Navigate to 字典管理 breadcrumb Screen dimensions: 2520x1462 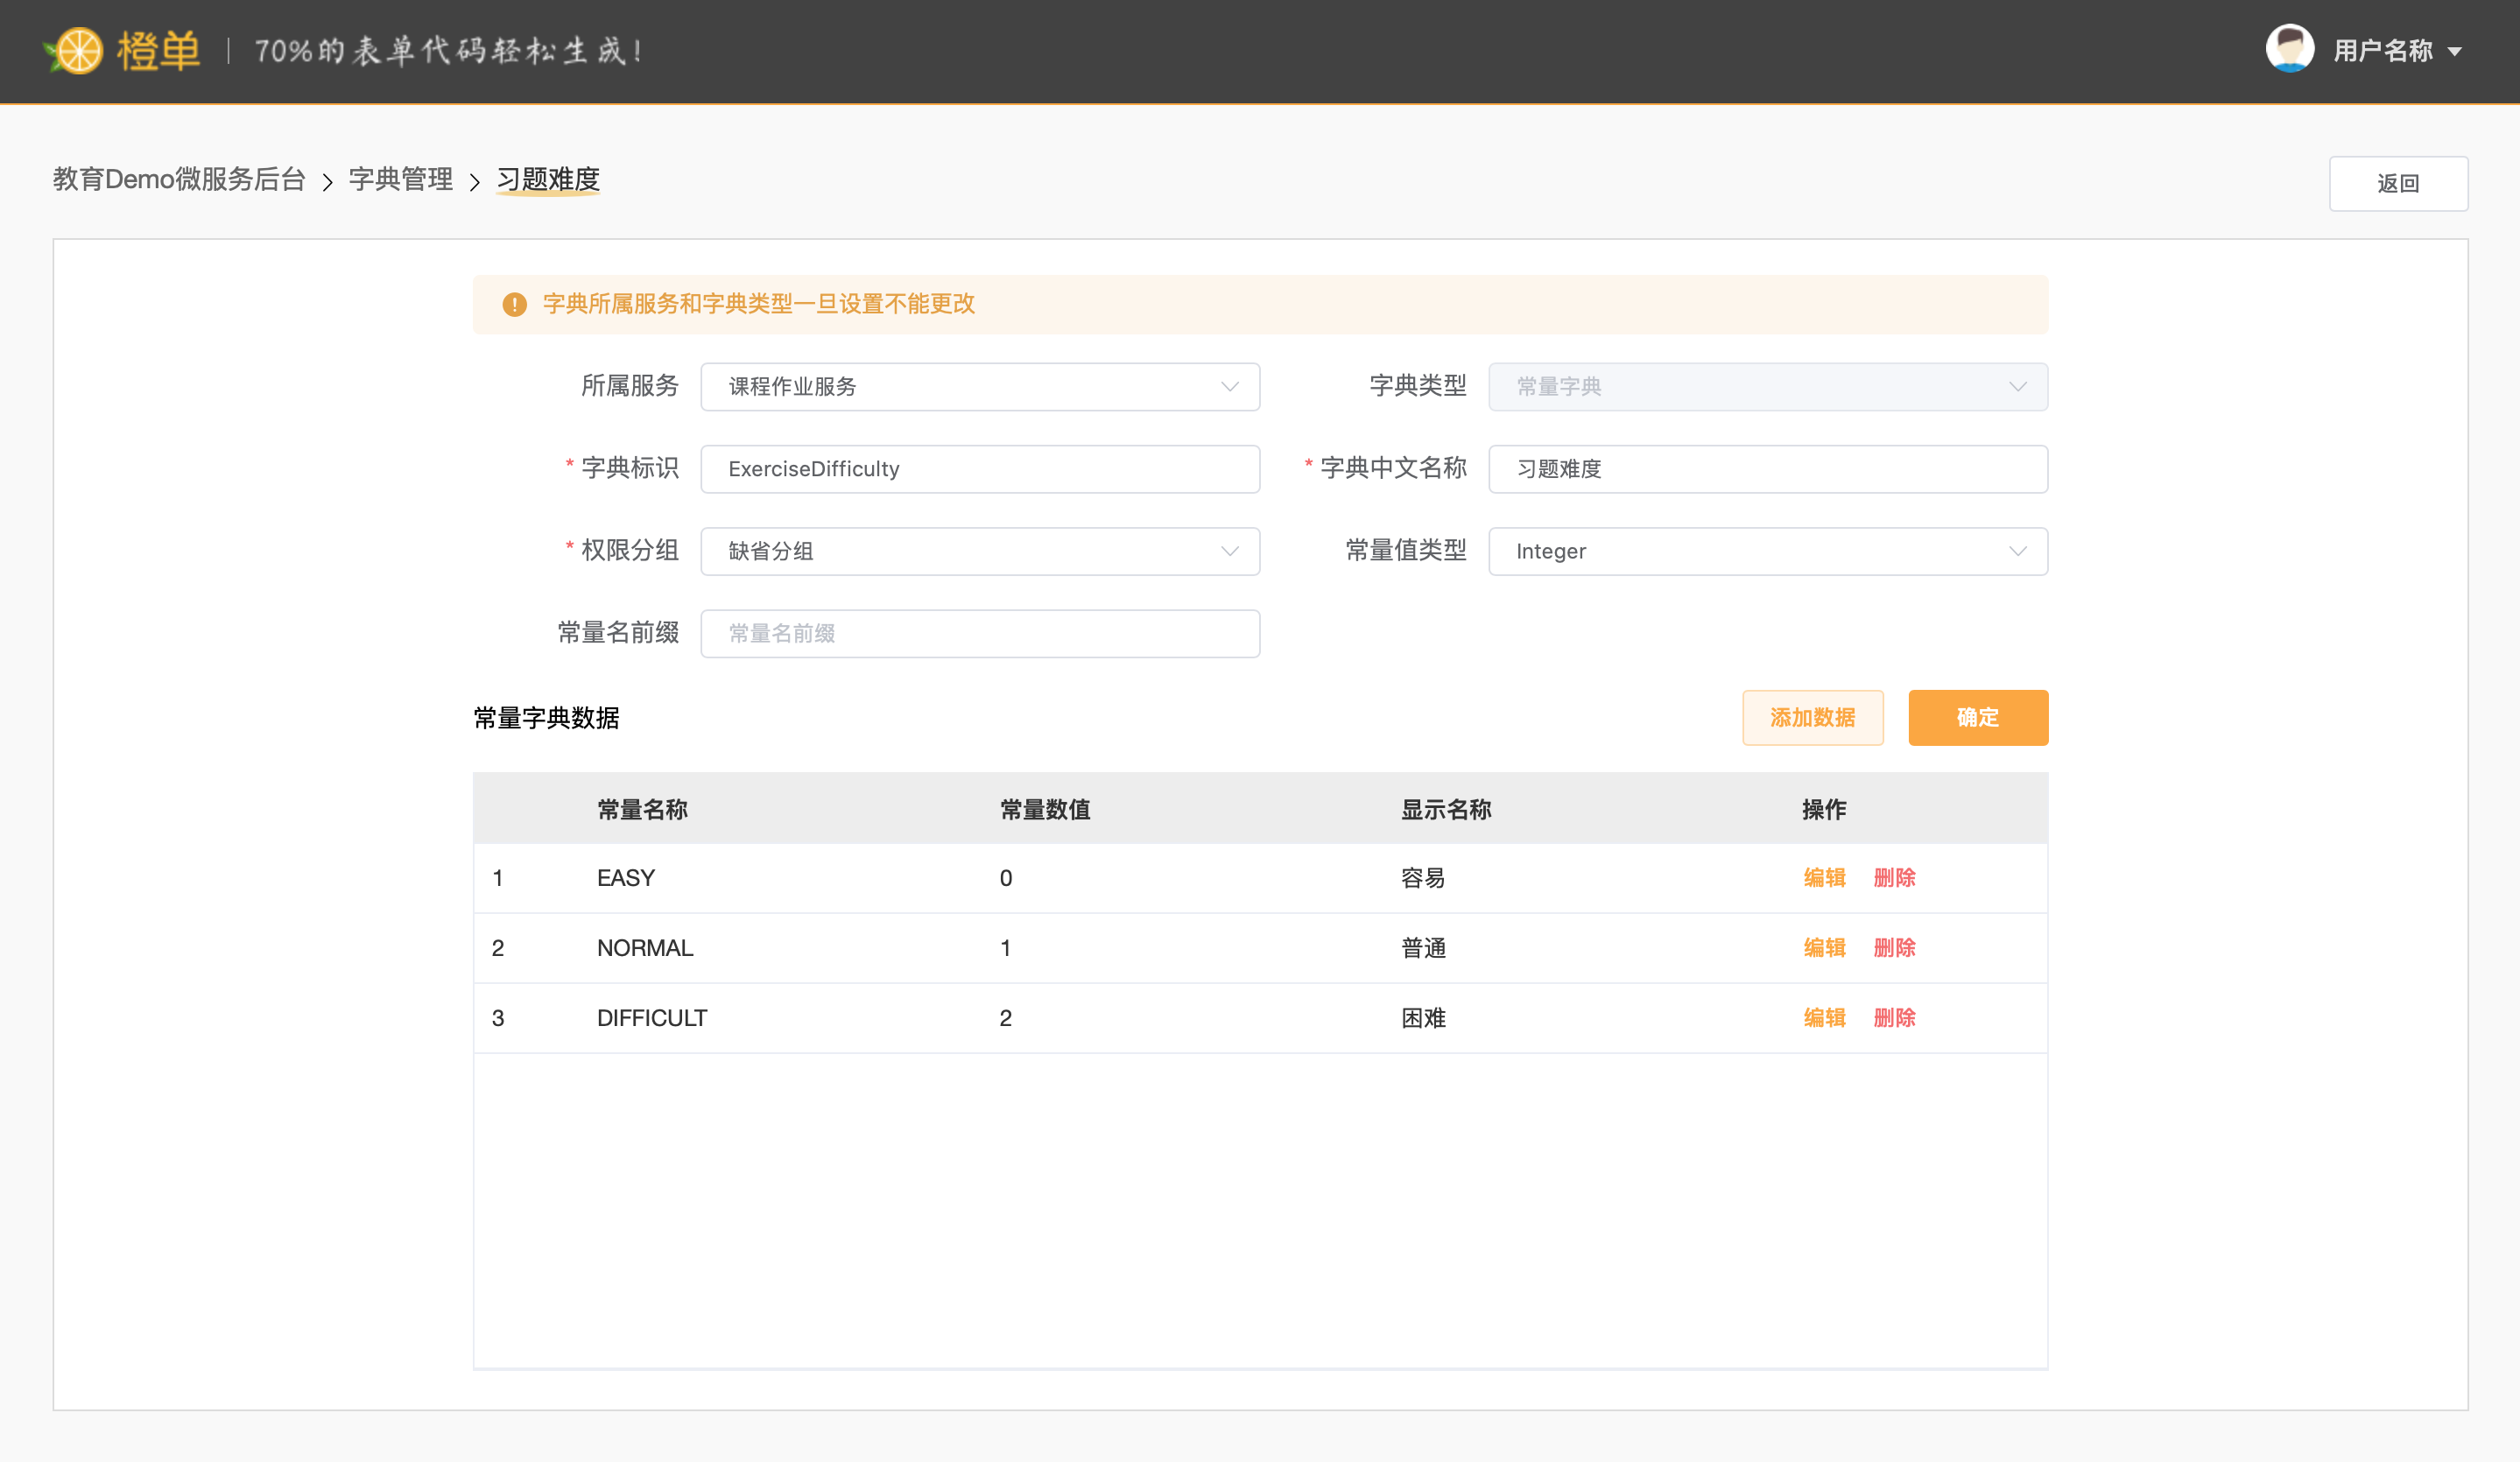click(x=400, y=180)
